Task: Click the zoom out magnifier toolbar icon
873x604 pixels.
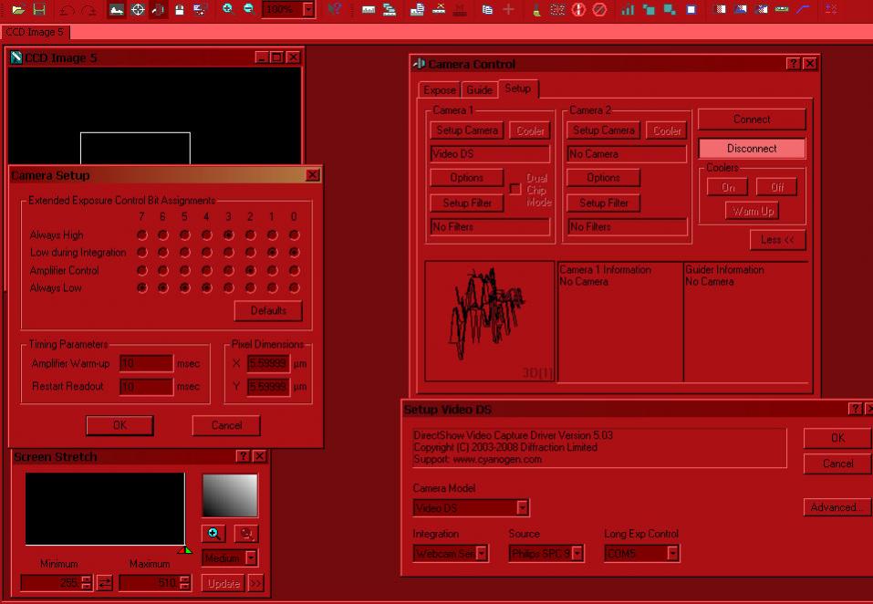Action: tap(248, 9)
